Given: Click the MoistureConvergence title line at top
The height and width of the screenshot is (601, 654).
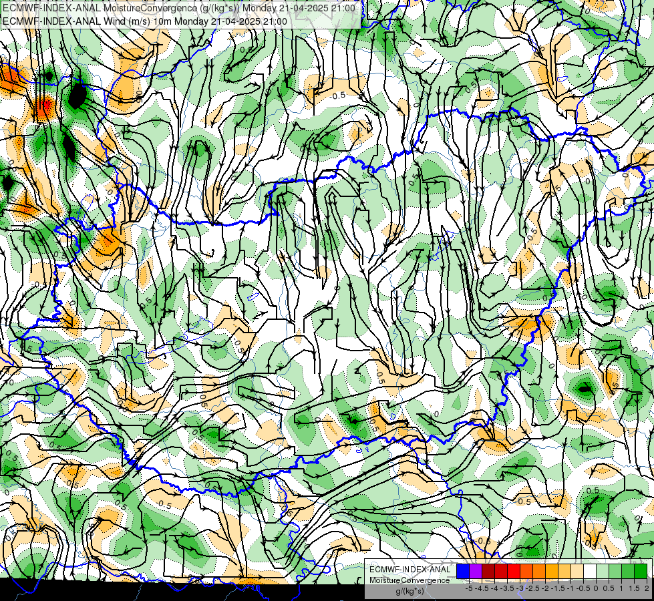Looking at the screenshot, I should pyautogui.click(x=179, y=8).
